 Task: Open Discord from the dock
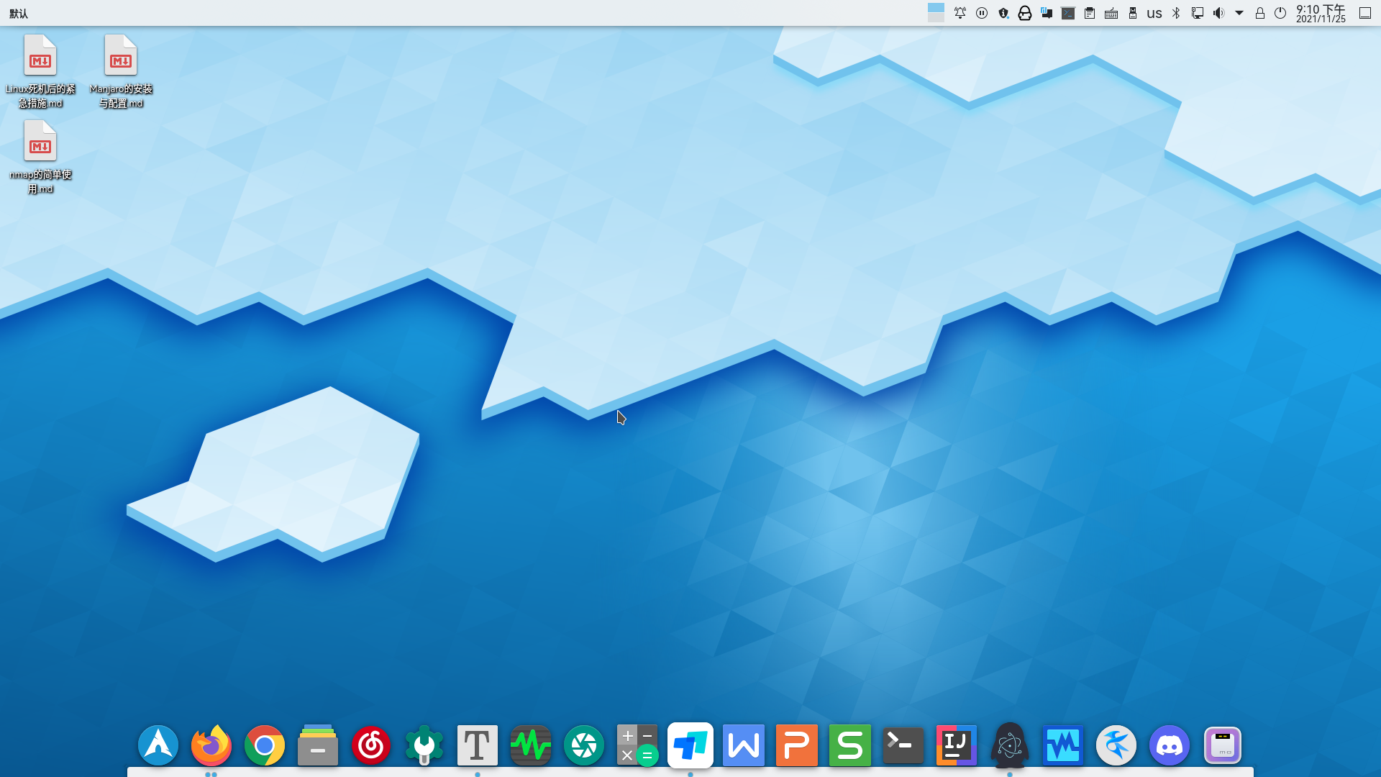pyautogui.click(x=1169, y=745)
